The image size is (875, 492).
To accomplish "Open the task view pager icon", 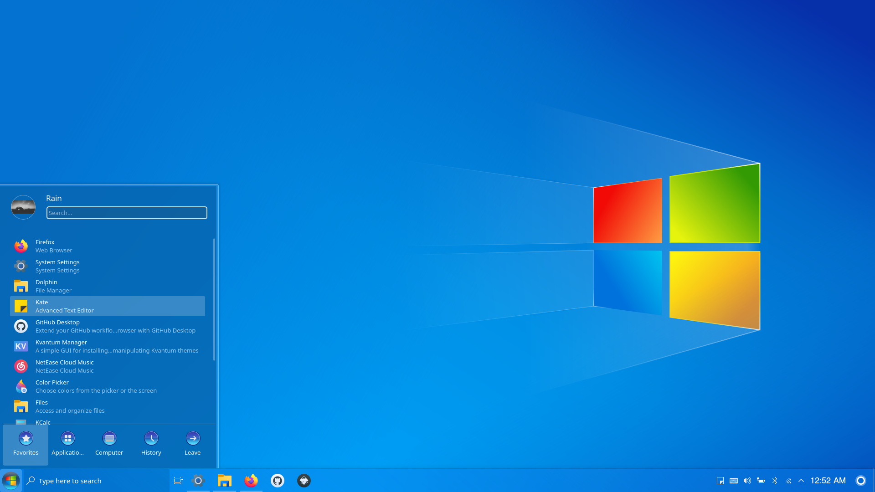I will click(178, 481).
